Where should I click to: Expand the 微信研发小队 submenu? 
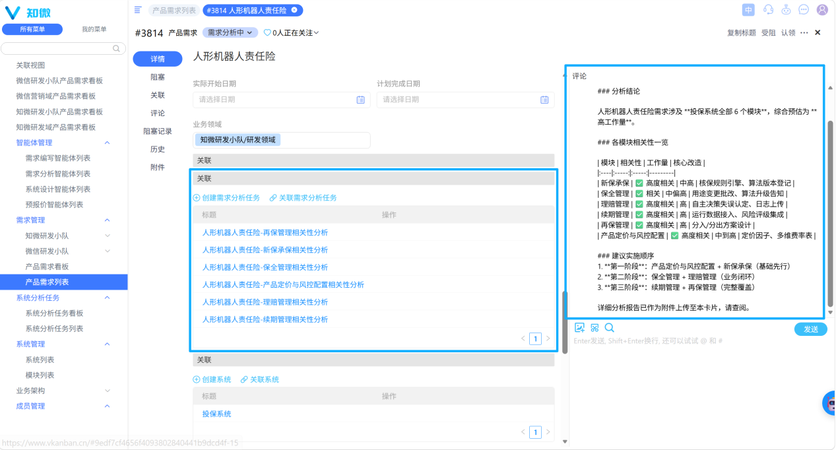108,251
